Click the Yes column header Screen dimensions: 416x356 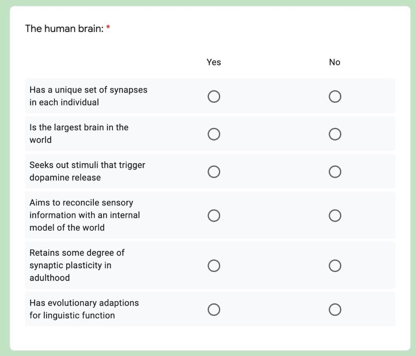214,62
